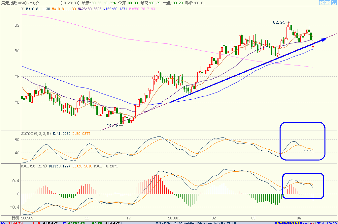Select the MA62:80.1371 legend label
This screenshot has height=224, width=338.
(x=115, y=9)
